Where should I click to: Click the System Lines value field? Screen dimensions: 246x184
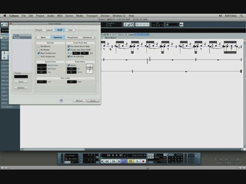point(42,65)
